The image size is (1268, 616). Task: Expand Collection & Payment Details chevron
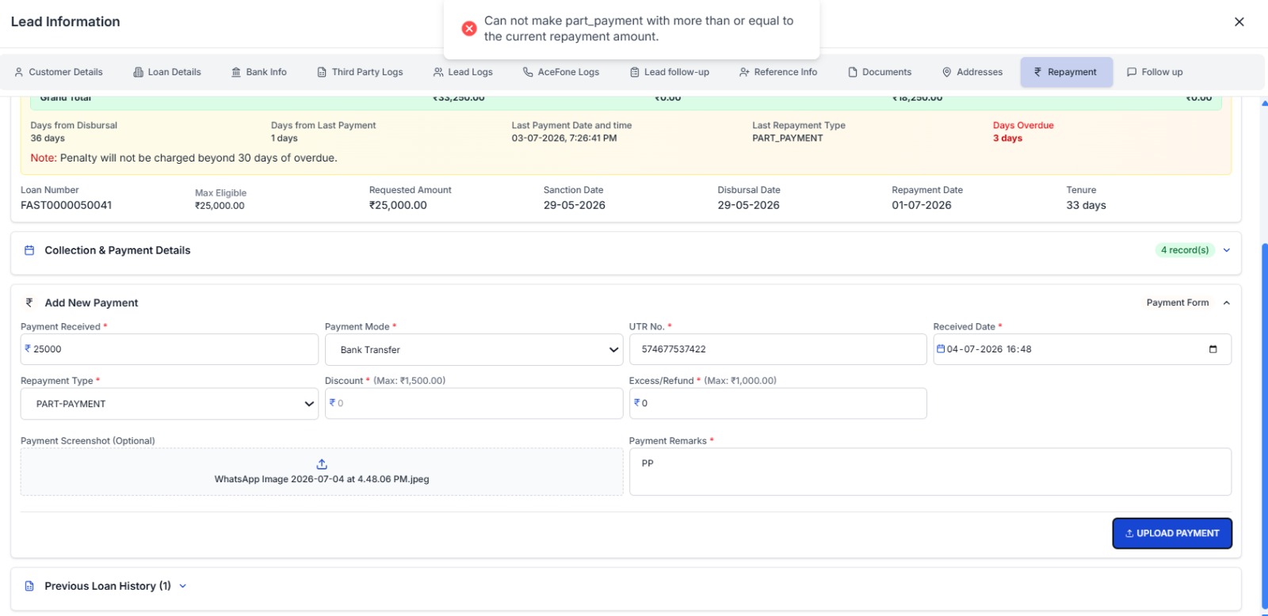tap(1227, 250)
